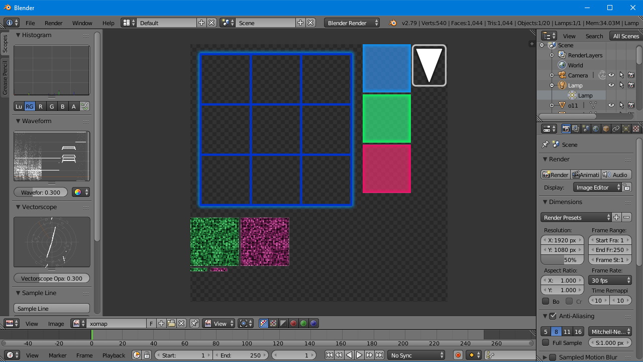The image size is (643, 362).
Task: Open the Render Presets dropdown
Action: click(576, 217)
